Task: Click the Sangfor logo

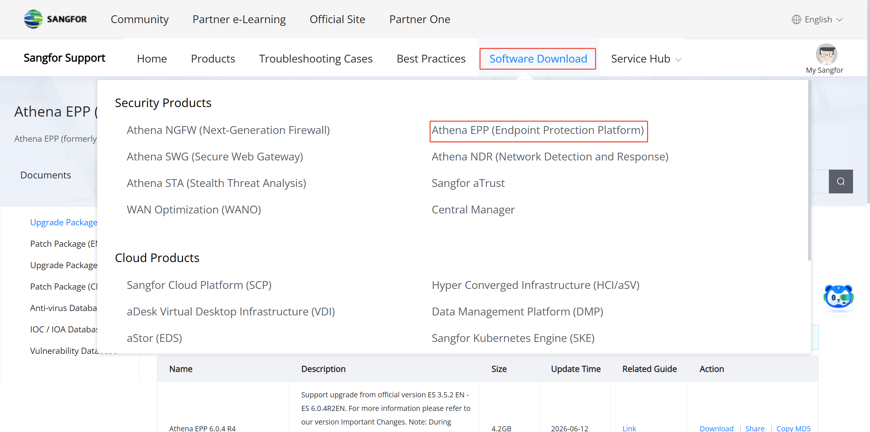Action: [55, 19]
